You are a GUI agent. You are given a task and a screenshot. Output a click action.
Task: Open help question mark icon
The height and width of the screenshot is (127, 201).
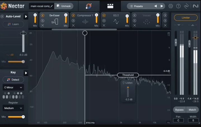click(x=178, y=6)
